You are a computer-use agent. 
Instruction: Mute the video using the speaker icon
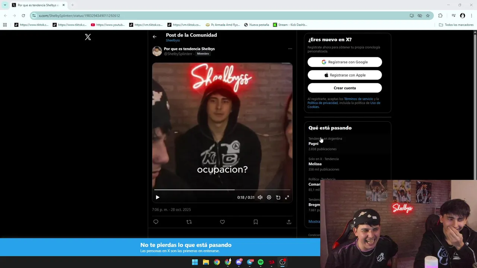pos(260,197)
